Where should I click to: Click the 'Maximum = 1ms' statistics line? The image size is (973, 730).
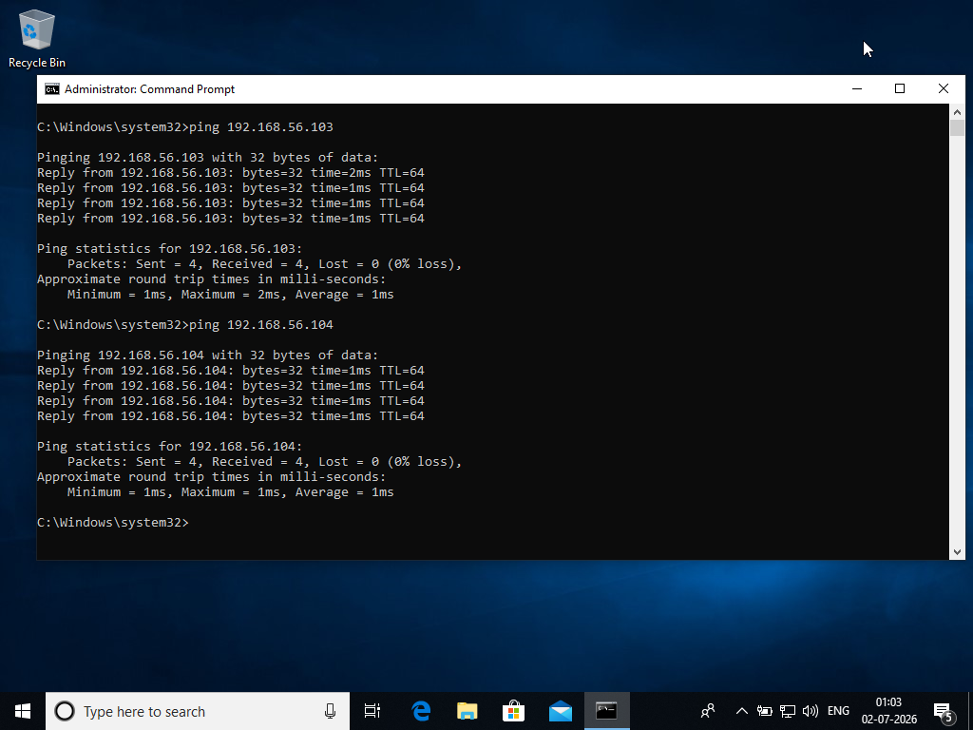pyautogui.click(x=230, y=492)
